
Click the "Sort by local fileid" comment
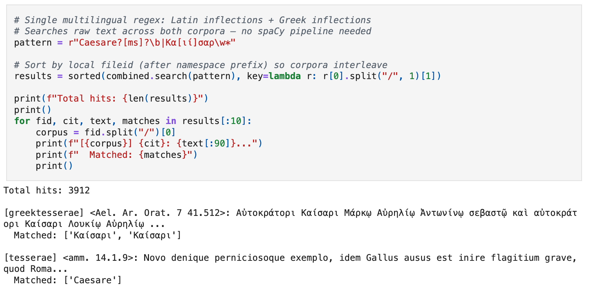pyautogui.click(x=200, y=65)
